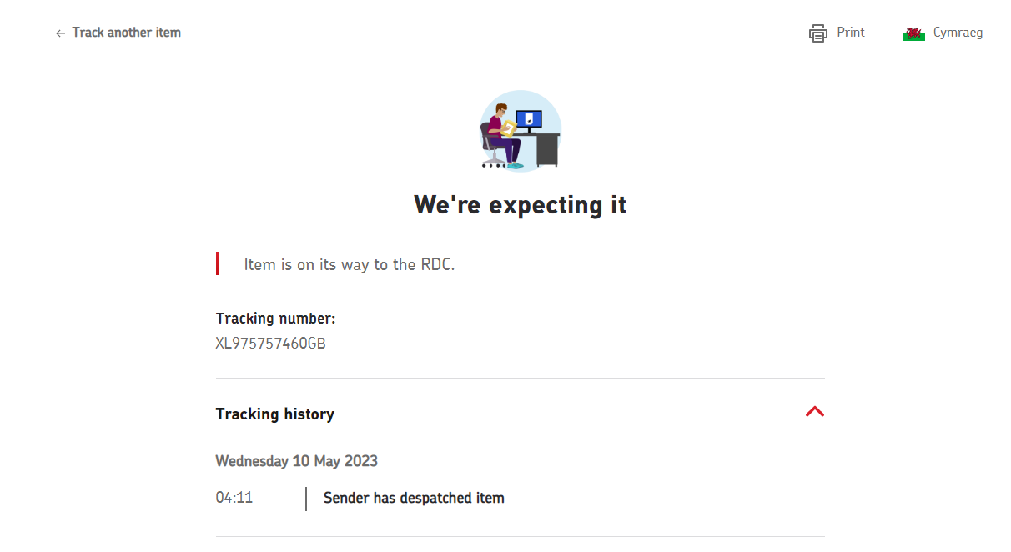Click the Sender has despatched item entry

pyautogui.click(x=414, y=498)
